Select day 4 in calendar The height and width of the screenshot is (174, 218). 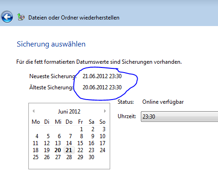[37, 136]
